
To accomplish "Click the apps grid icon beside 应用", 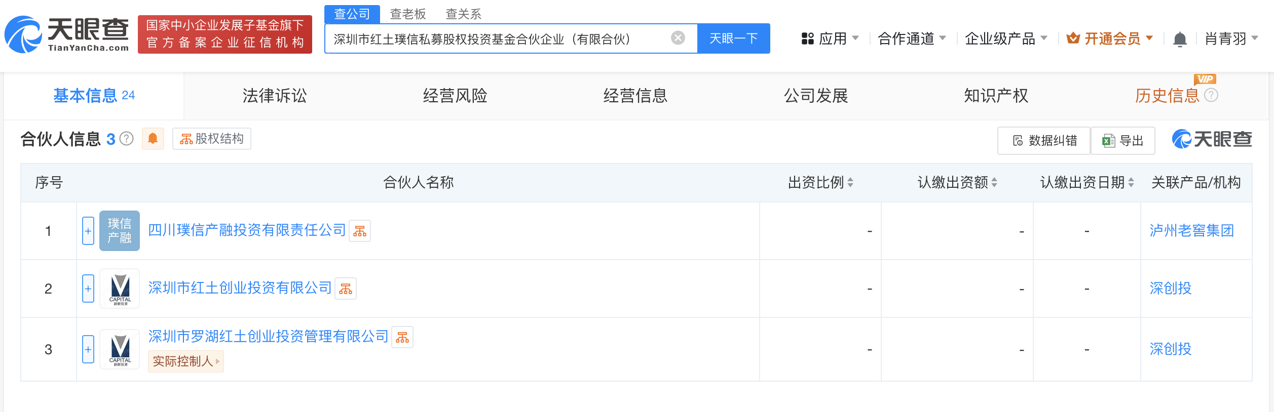I will click(807, 38).
